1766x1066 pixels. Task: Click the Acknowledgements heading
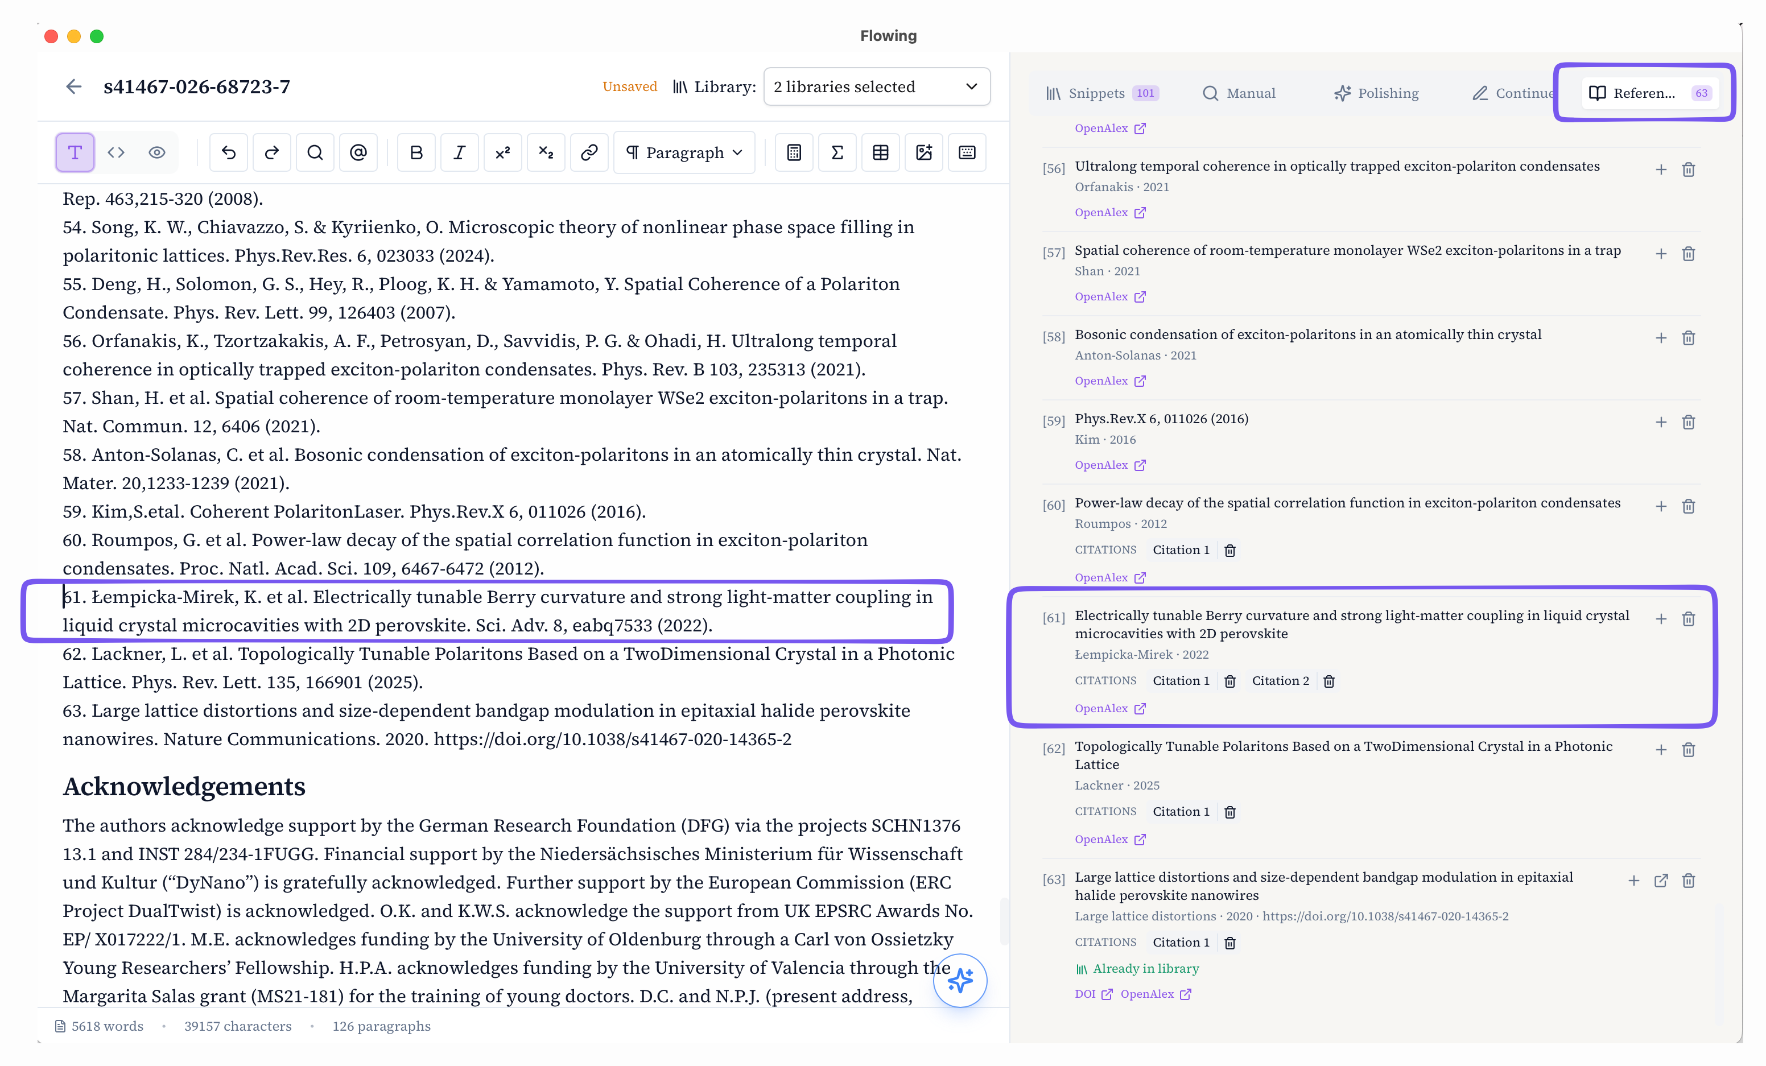[184, 787]
